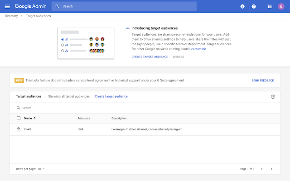290x181 pixels.
Task: Click the table help icon beside Create target audience
Action: coord(273,96)
